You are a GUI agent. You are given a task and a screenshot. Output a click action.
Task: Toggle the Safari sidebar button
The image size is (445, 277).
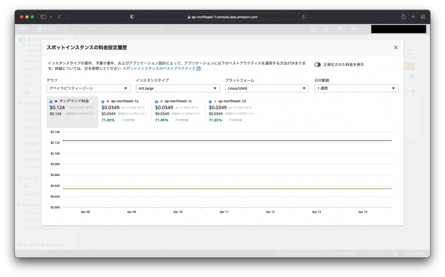[x=43, y=17]
